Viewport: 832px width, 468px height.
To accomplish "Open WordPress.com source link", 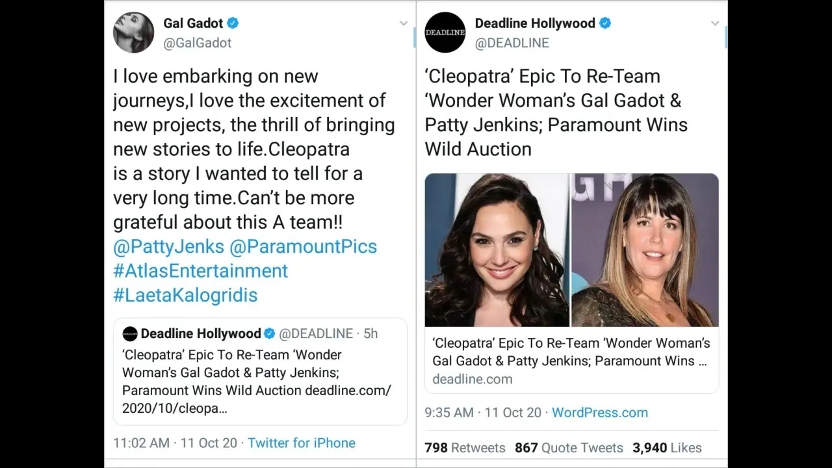I will [600, 412].
